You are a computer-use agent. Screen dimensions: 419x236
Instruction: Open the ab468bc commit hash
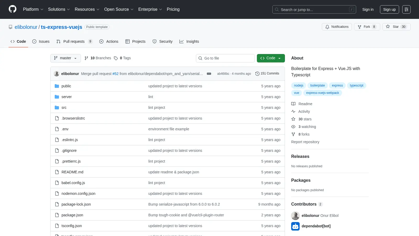223,74
